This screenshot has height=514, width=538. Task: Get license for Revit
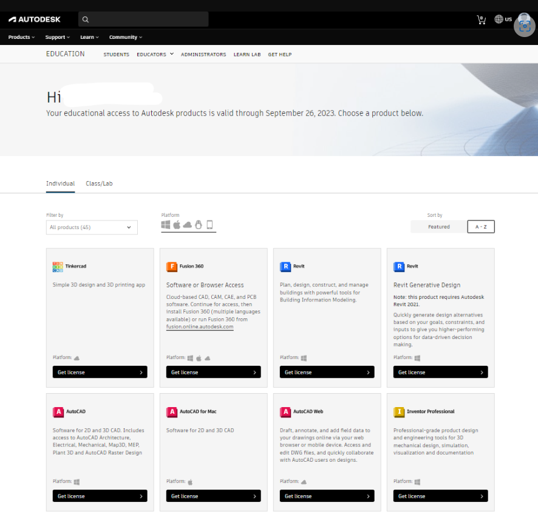click(327, 372)
